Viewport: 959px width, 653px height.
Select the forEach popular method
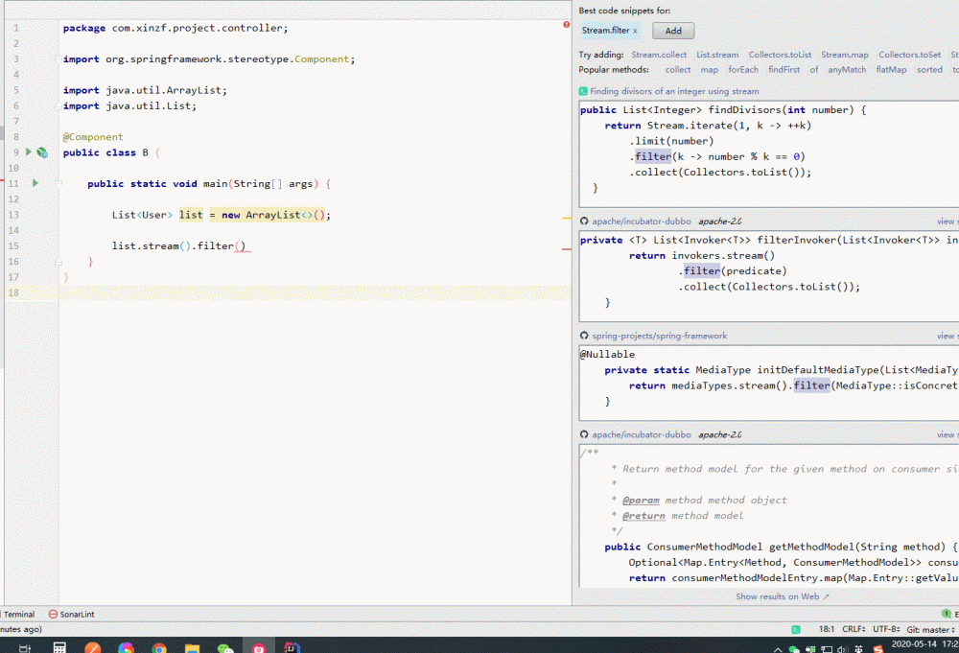click(742, 70)
